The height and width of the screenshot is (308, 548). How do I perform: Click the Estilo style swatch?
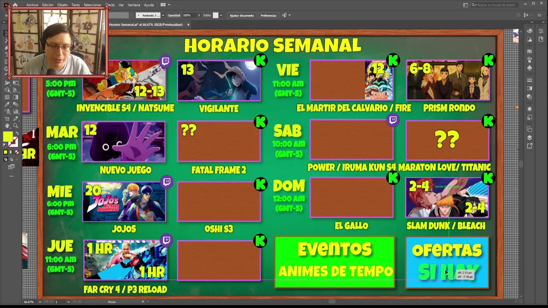216,15
